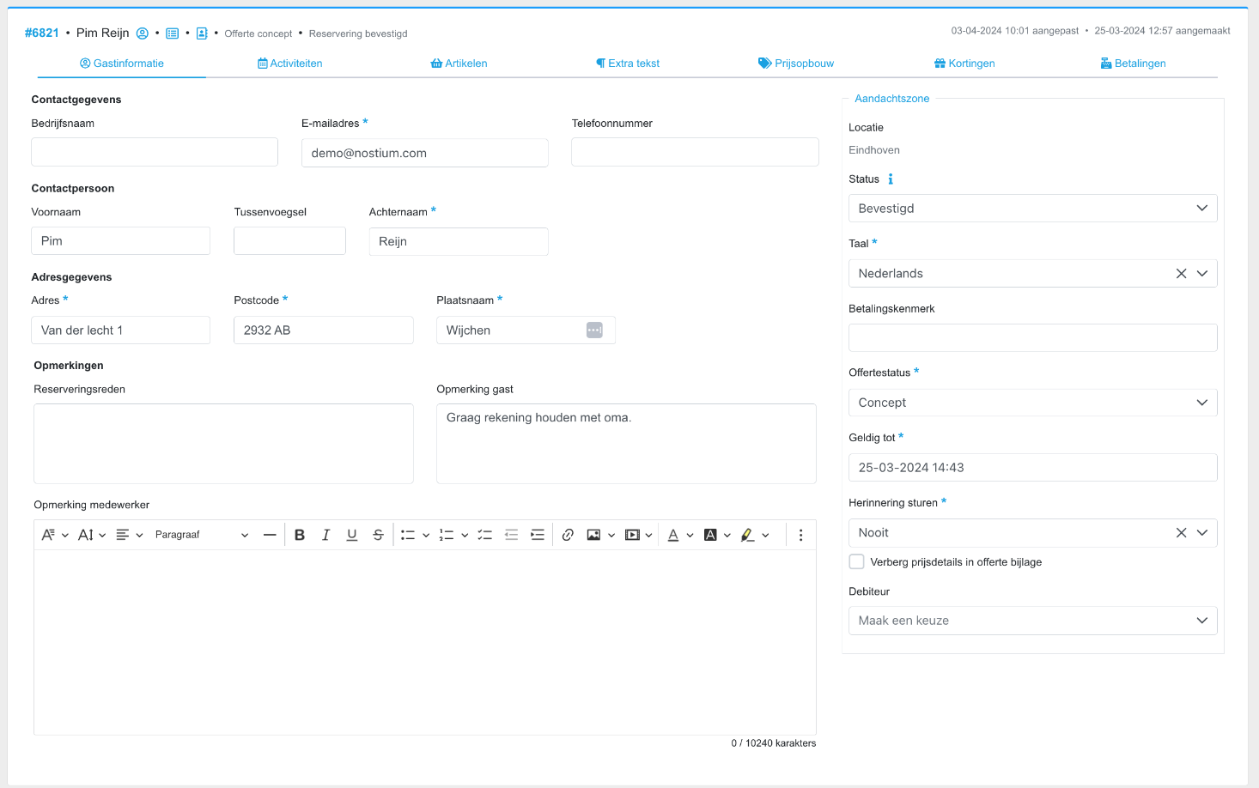This screenshot has height=788, width=1259.
Task: Click the list icon in the header
Action: tap(173, 33)
